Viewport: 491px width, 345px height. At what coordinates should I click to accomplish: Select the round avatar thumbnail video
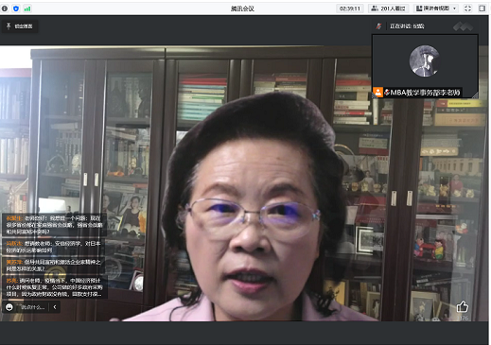click(425, 60)
